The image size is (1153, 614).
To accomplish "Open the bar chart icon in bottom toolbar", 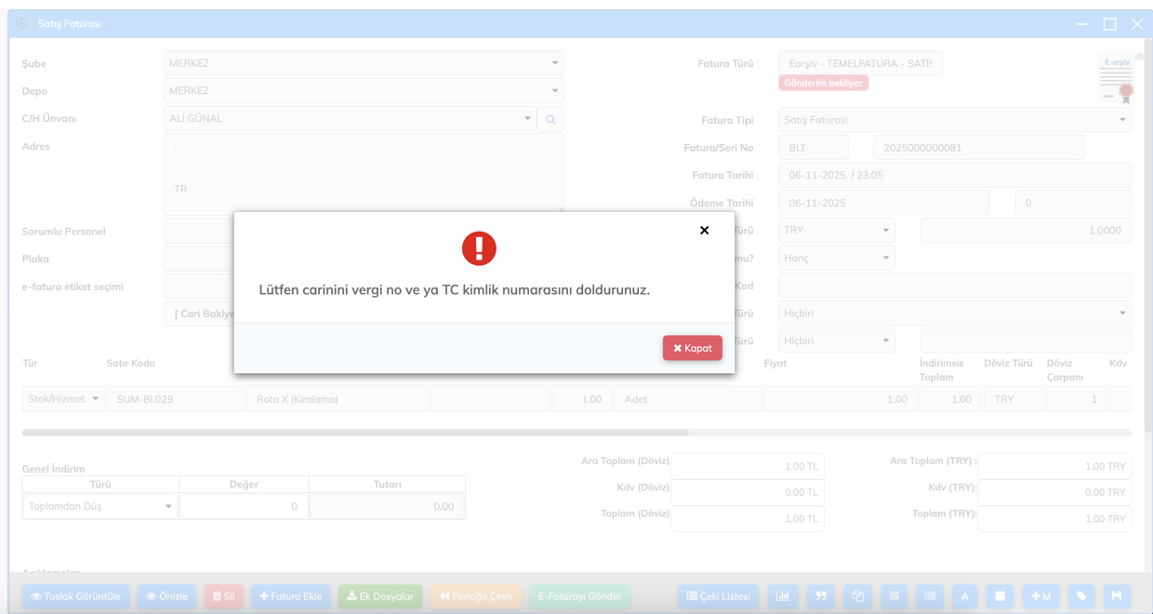I will click(x=783, y=596).
